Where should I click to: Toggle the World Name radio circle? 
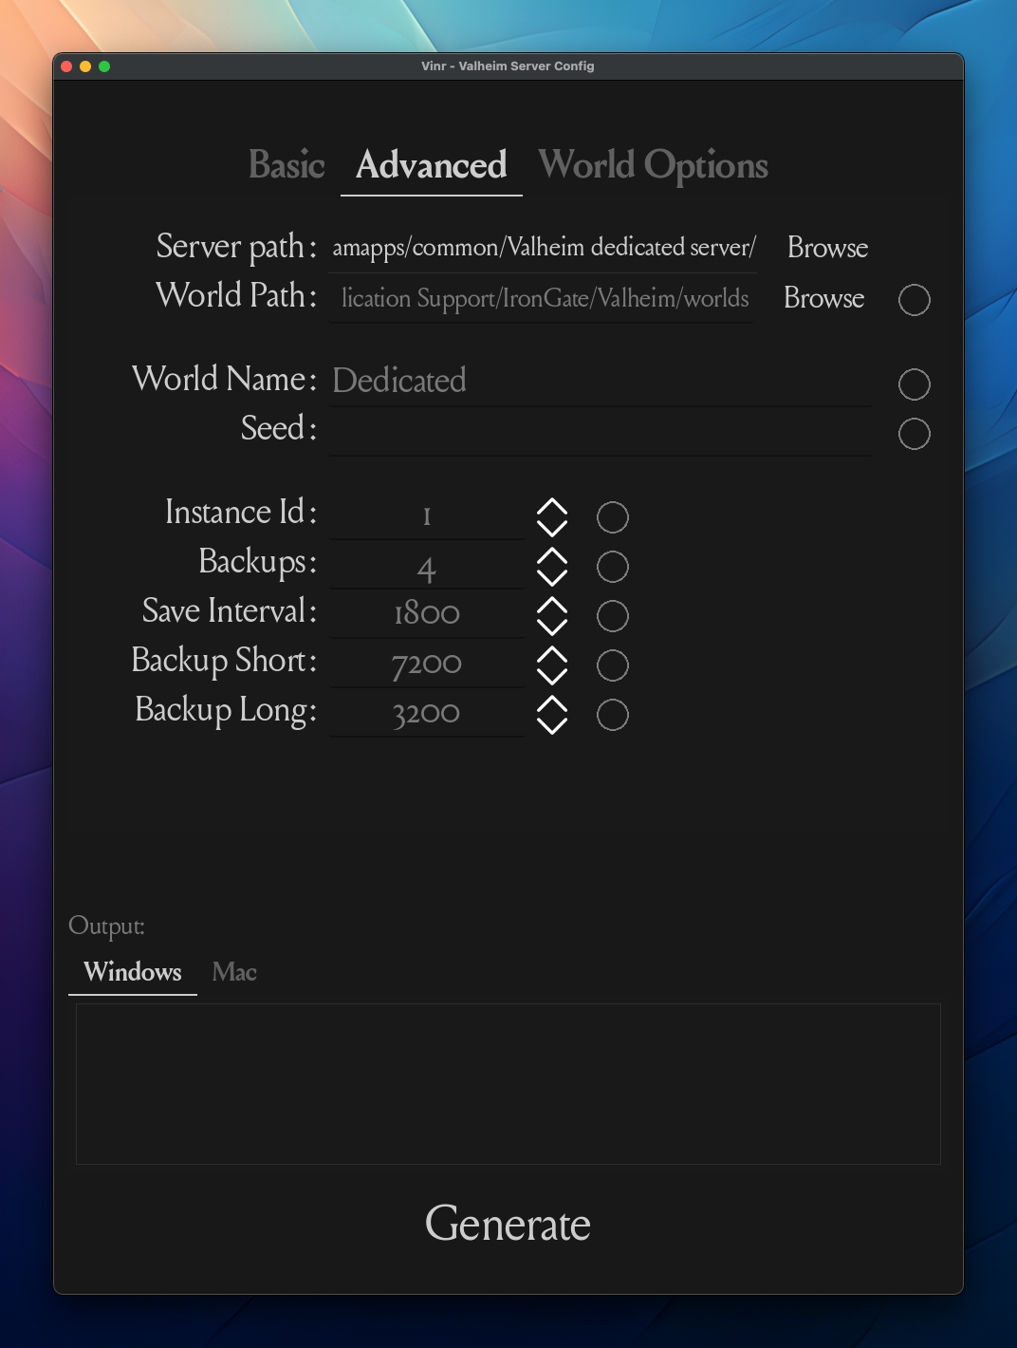914,384
